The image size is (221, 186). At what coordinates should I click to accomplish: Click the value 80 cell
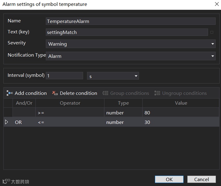pos(181,113)
